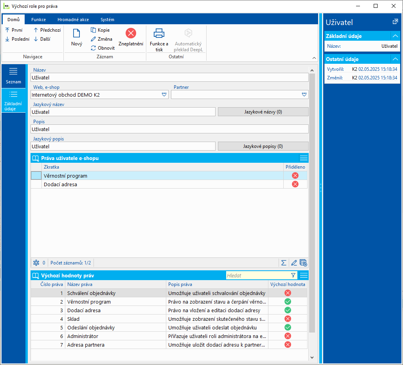Click the red Zneplatnění invalidate icon
Image resolution: width=403 pixels, height=365 pixels.
(131, 33)
